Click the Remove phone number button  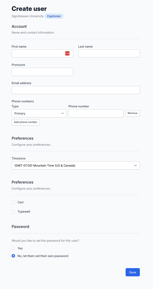[x=132, y=113]
